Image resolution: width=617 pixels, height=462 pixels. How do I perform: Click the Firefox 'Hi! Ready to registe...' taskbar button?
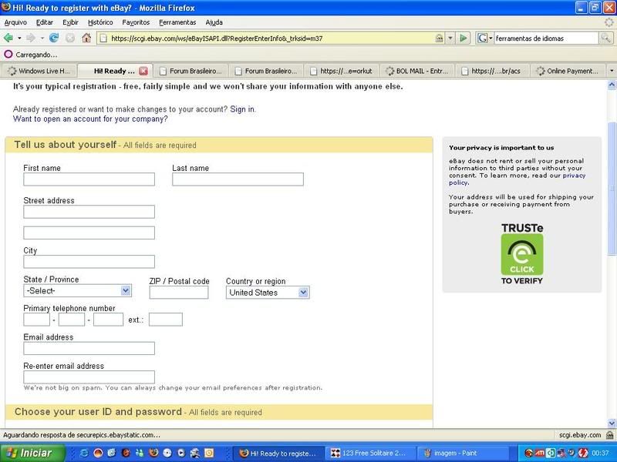[278, 453]
